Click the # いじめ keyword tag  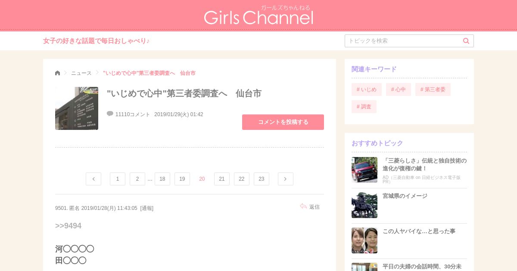(x=367, y=89)
